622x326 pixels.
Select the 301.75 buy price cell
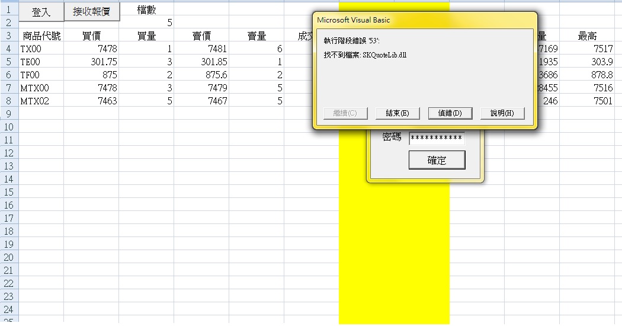[91, 62]
